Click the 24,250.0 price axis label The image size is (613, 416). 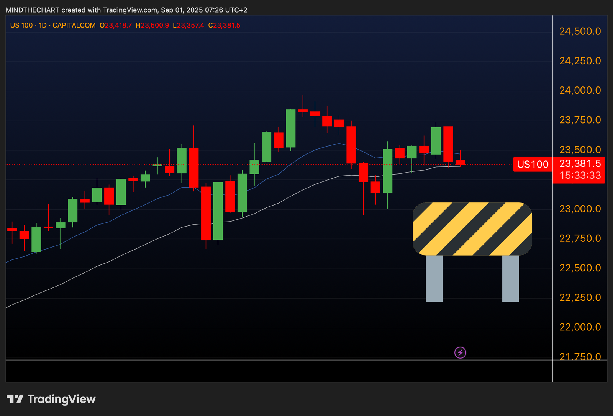tap(580, 61)
